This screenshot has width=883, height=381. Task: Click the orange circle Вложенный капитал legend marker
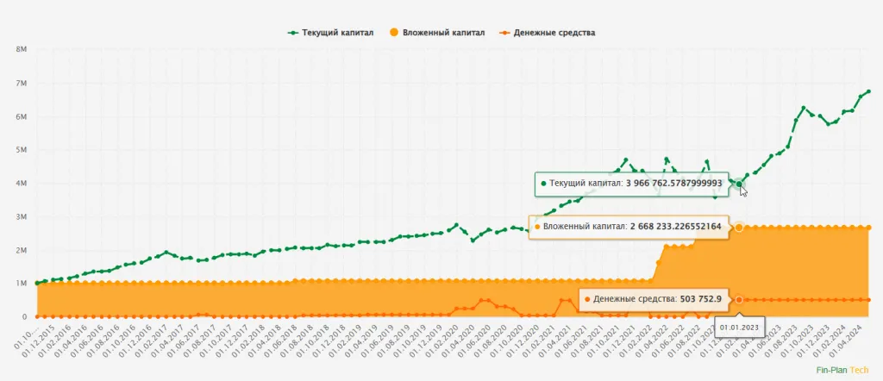coord(394,33)
